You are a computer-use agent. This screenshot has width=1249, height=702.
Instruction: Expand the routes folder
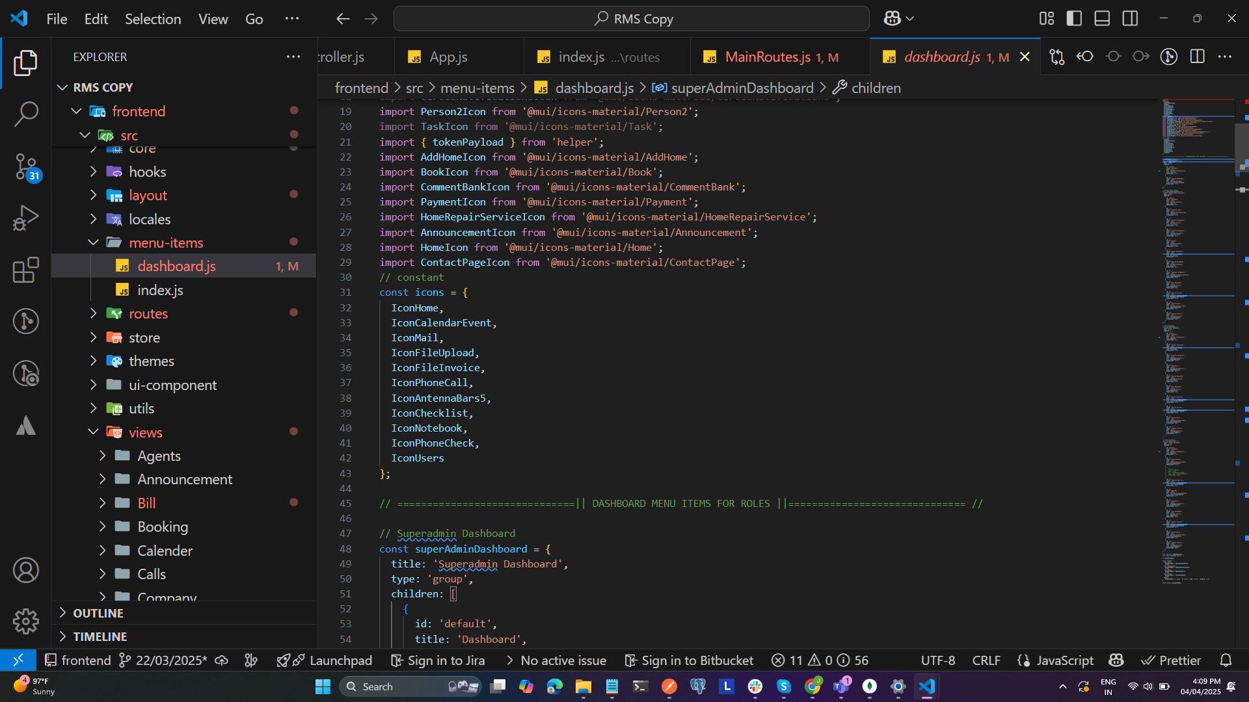[x=148, y=313]
